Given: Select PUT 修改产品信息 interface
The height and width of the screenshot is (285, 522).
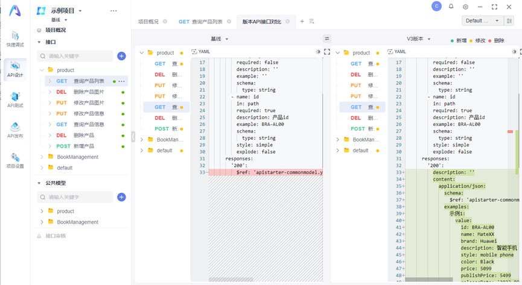Looking at the screenshot, I should point(86,114).
